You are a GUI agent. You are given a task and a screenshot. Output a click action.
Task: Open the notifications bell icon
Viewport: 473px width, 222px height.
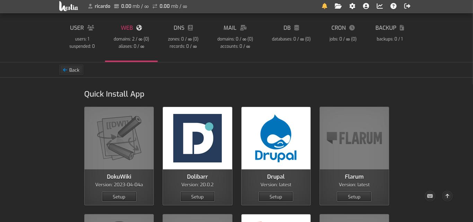pos(325,6)
